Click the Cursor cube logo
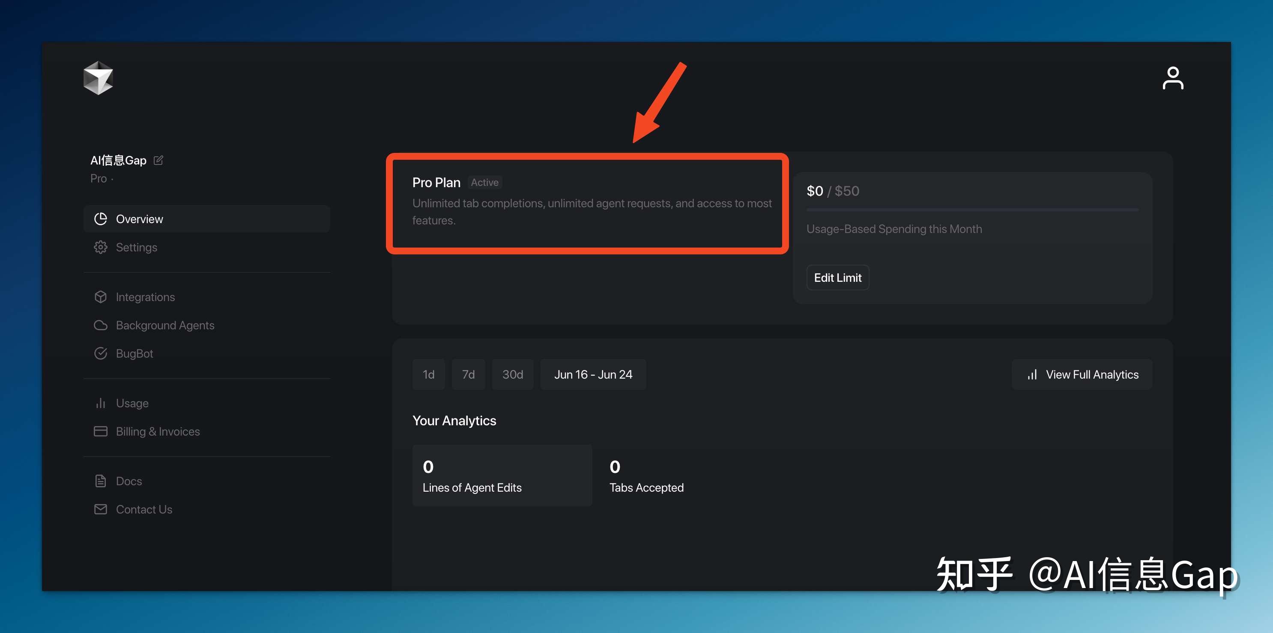Screen dimensions: 1273x633 pos(98,78)
